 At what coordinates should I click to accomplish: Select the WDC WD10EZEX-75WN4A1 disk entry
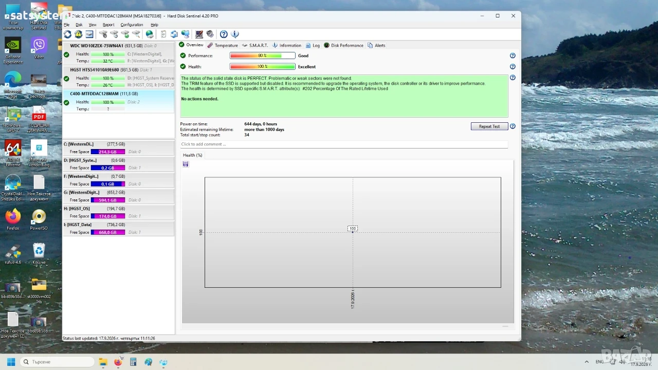[118, 53]
